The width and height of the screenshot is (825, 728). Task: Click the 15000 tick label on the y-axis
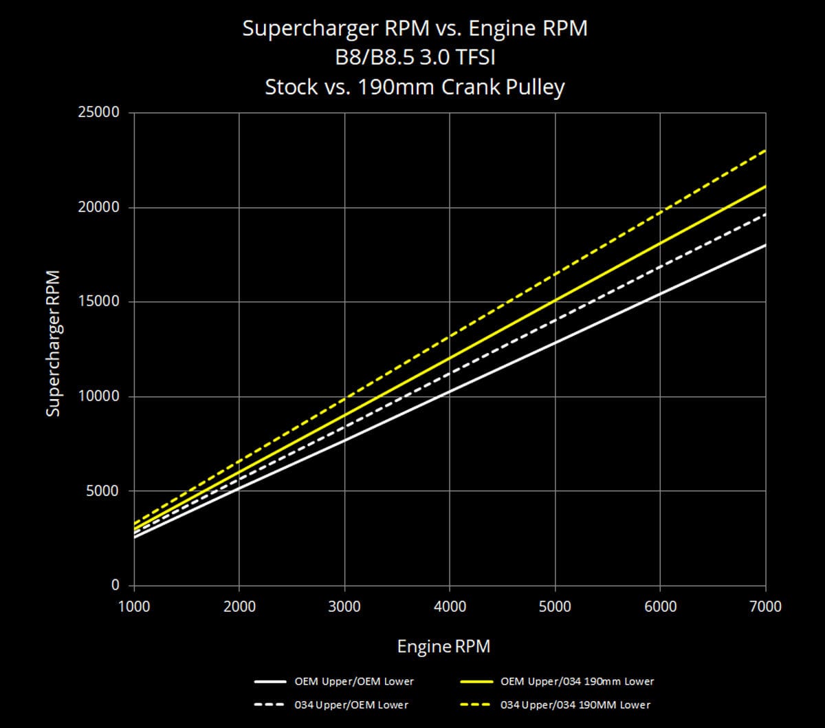pyautogui.click(x=99, y=302)
